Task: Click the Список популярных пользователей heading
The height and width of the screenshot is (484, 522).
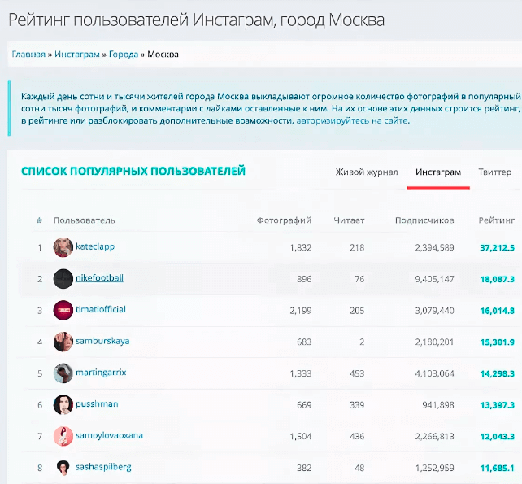Action: pyautogui.click(x=133, y=171)
